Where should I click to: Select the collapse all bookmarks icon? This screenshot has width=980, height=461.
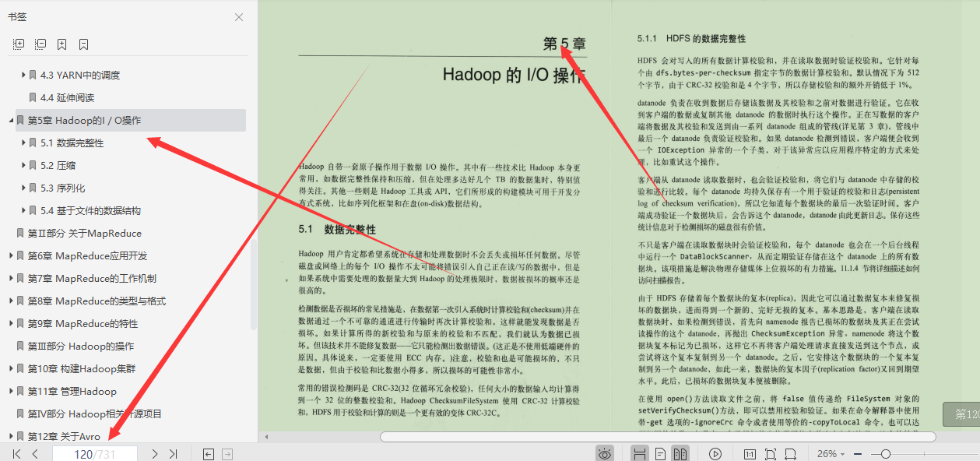pos(40,44)
